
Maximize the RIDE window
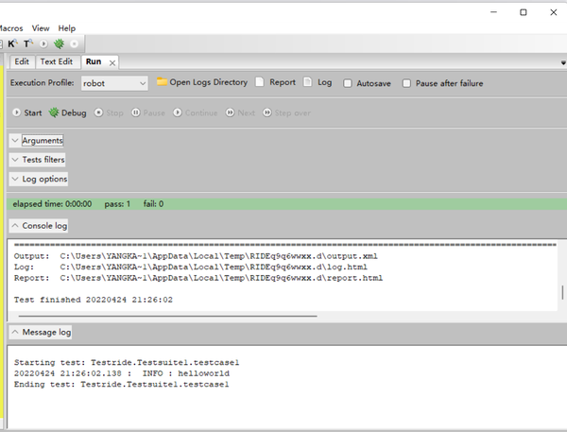(524, 12)
